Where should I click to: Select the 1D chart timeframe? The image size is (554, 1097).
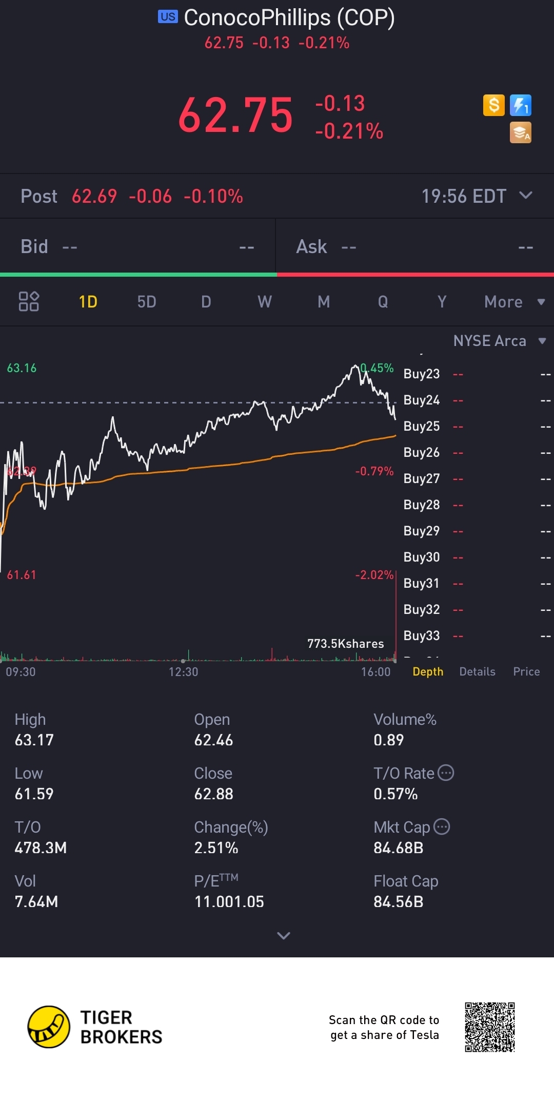click(88, 302)
